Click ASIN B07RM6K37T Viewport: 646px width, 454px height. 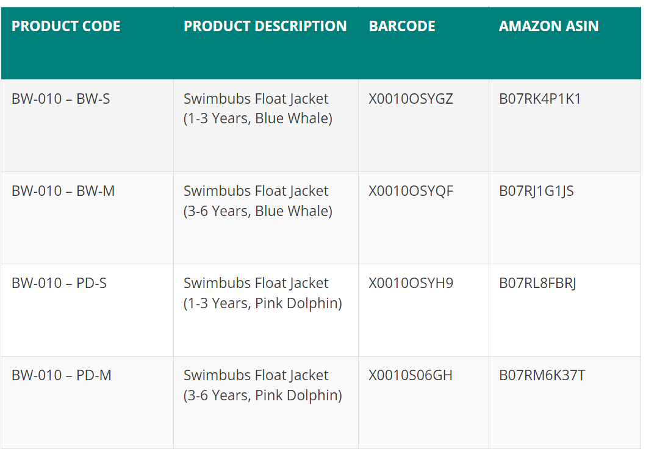(542, 375)
